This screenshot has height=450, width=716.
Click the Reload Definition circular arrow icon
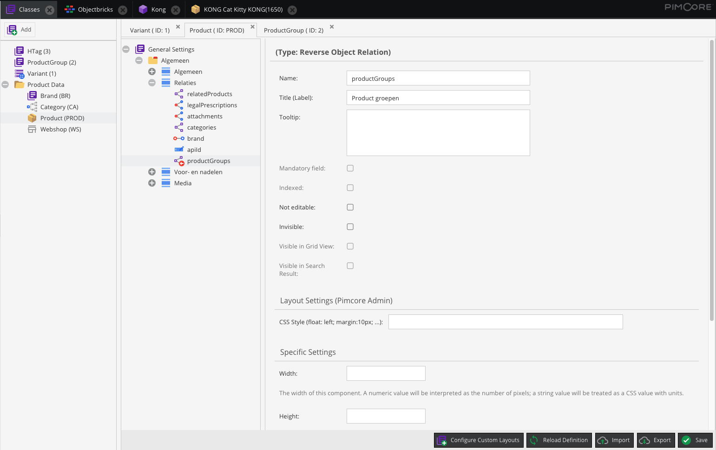pos(534,440)
